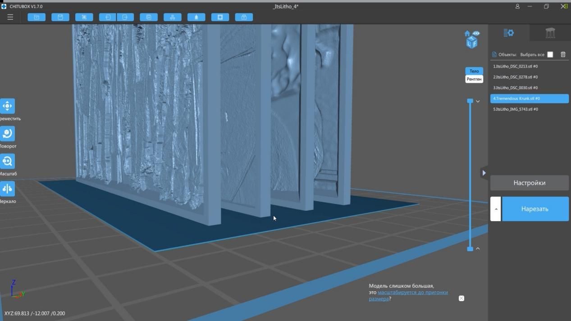Click the save project toolbar icon
The width and height of the screenshot is (571, 321).
pyautogui.click(x=60, y=17)
